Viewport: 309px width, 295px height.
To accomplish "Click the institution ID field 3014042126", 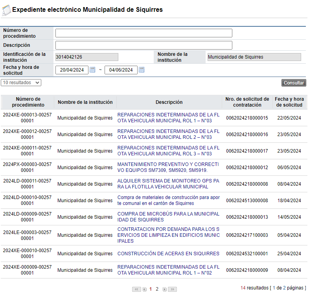I will click(87, 57).
